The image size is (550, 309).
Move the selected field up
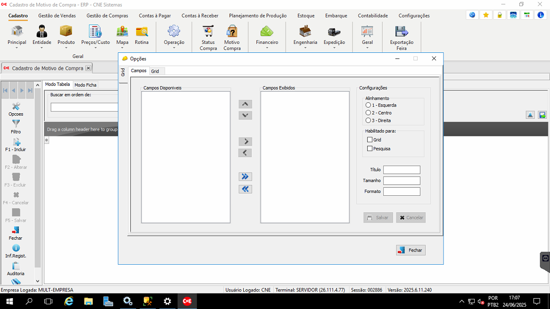[x=245, y=104]
